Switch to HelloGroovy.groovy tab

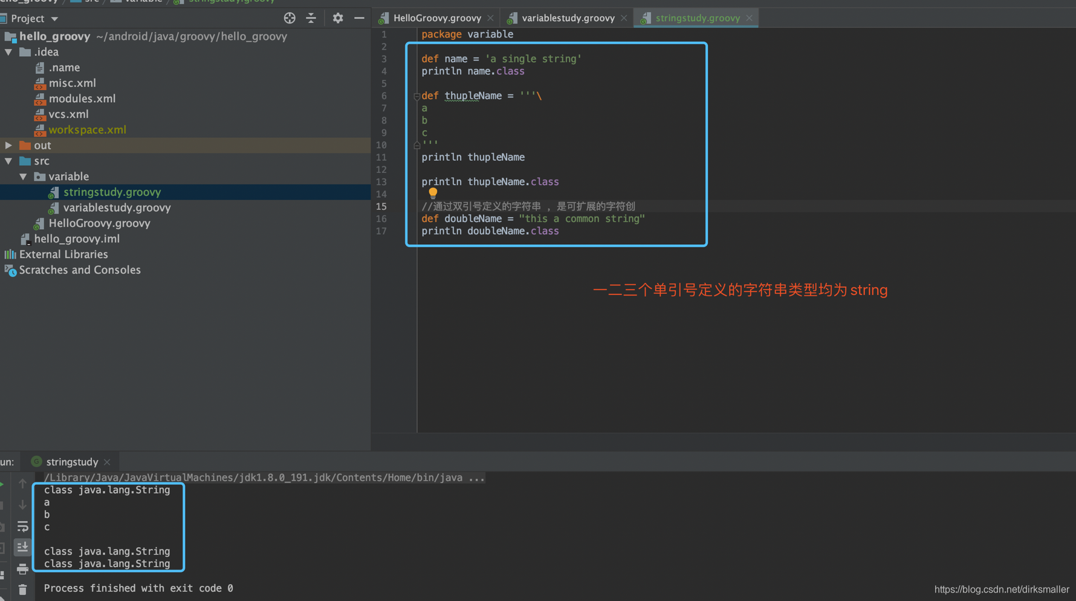[x=437, y=18]
